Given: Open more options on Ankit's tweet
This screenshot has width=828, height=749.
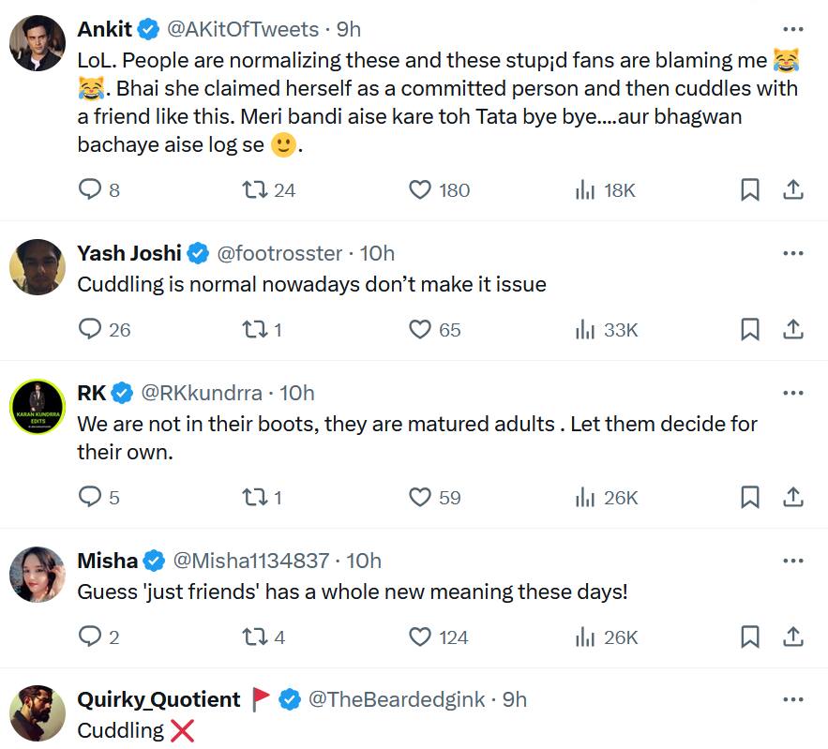Looking at the screenshot, I should click(792, 29).
